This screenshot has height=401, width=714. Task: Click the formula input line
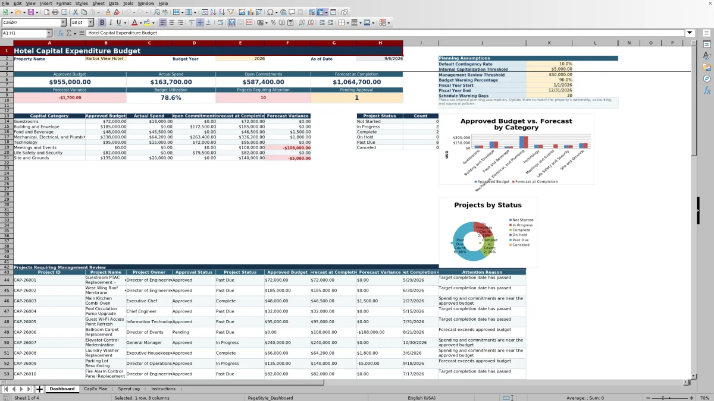click(x=386, y=33)
